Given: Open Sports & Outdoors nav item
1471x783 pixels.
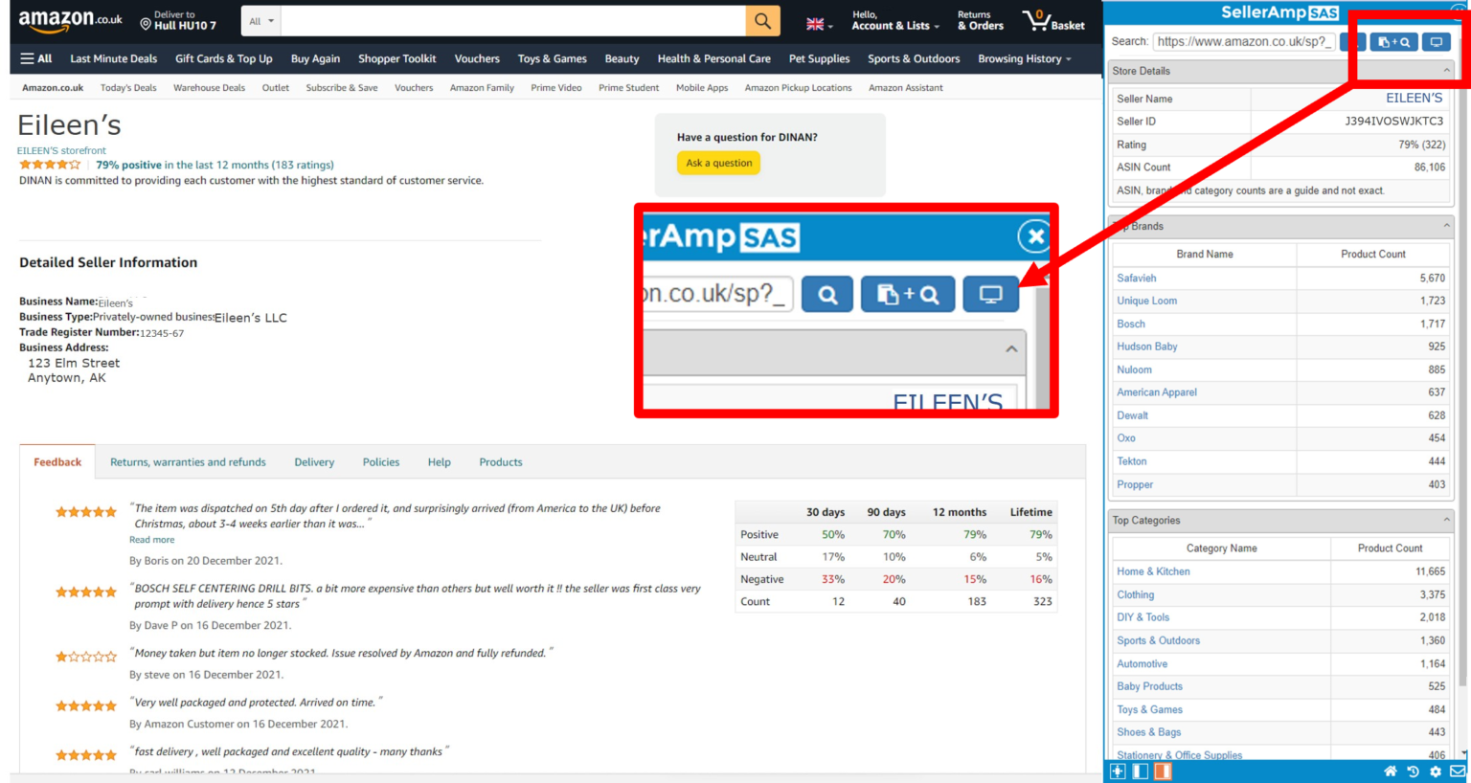Looking at the screenshot, I should click(914, 58).
